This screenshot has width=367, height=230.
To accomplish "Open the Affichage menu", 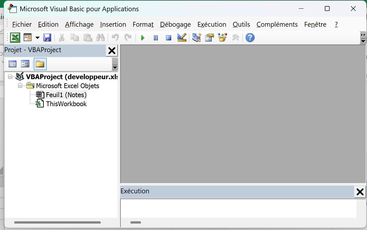I will [79, 24].
